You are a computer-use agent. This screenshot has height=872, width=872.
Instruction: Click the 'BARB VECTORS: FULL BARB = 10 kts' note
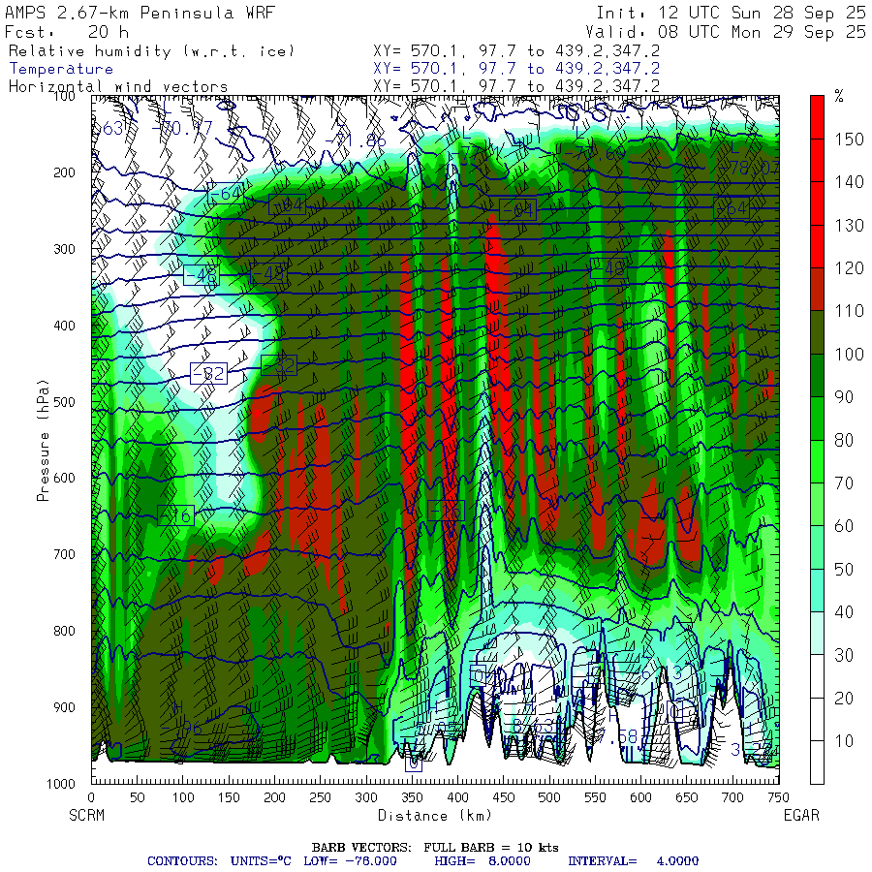[x=435, y=848]
